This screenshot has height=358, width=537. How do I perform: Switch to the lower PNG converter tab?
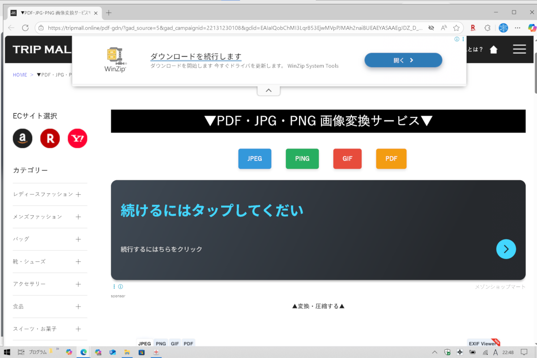pyautogui.click(x=161, y=343)
